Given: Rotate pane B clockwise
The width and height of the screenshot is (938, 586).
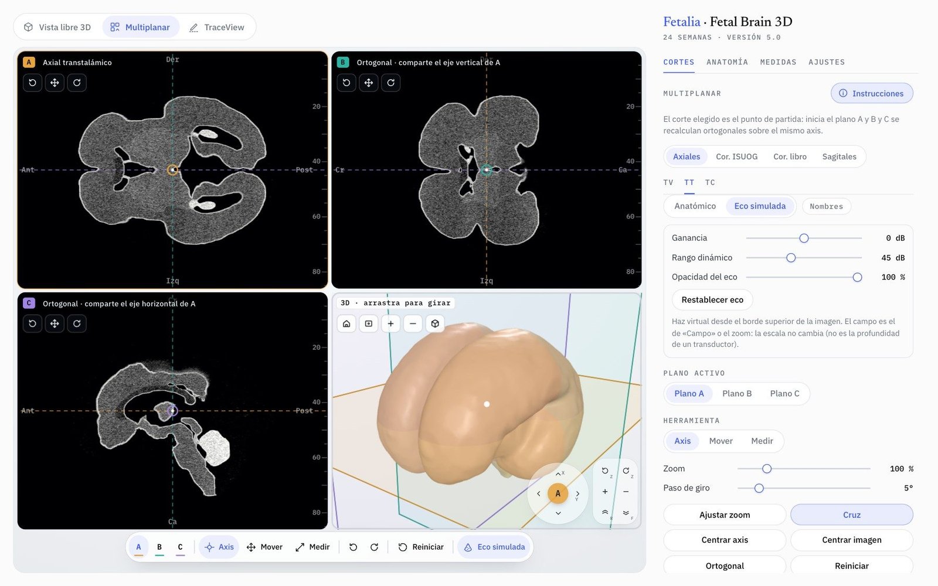Looking at the screenshot, I should coord(391,83).
